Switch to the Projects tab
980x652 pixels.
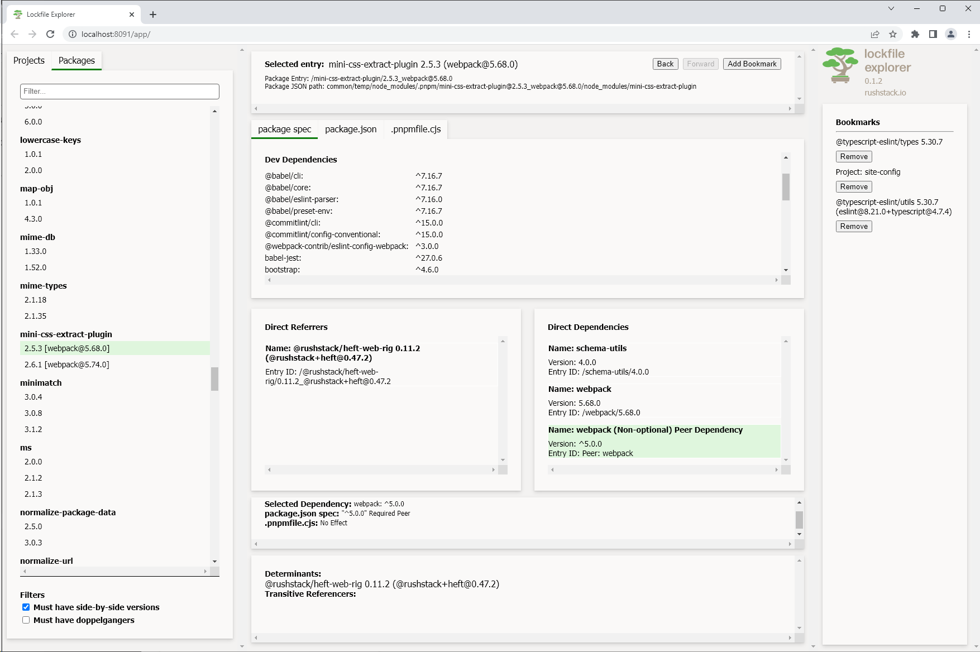point(29,60)
